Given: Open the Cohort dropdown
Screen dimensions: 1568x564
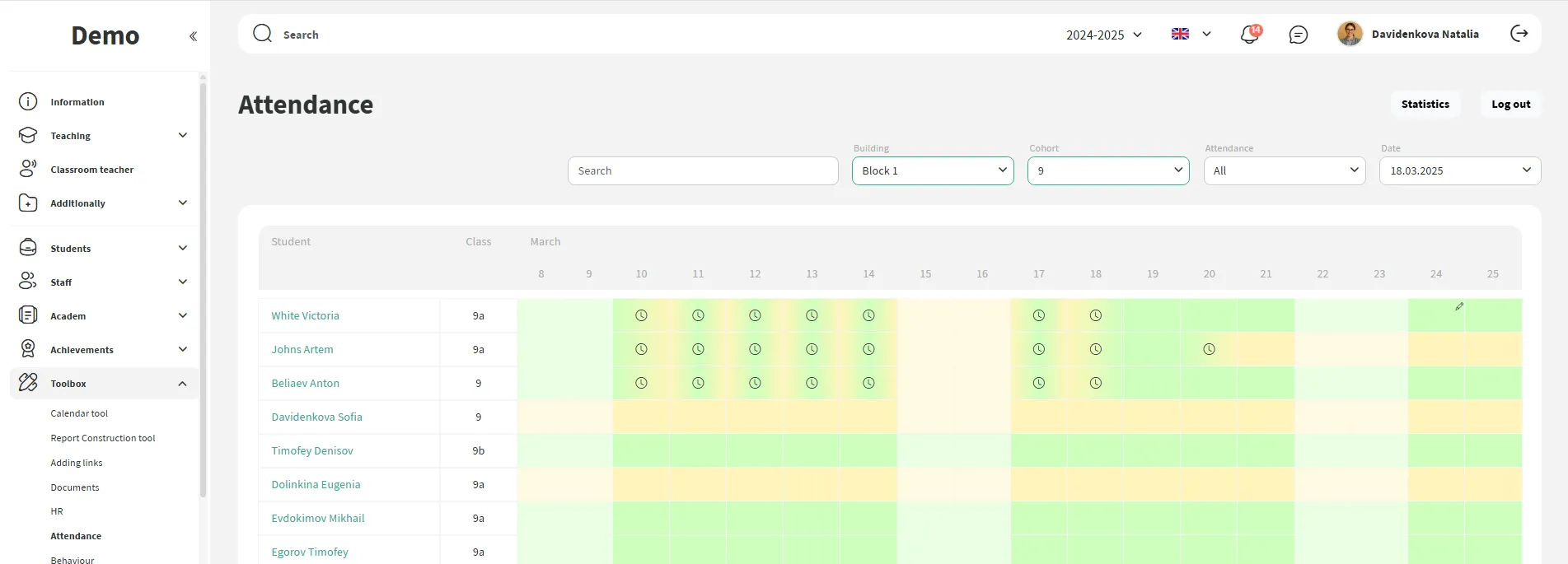Looking at the screenshot, I should [x=1107, y=170].
